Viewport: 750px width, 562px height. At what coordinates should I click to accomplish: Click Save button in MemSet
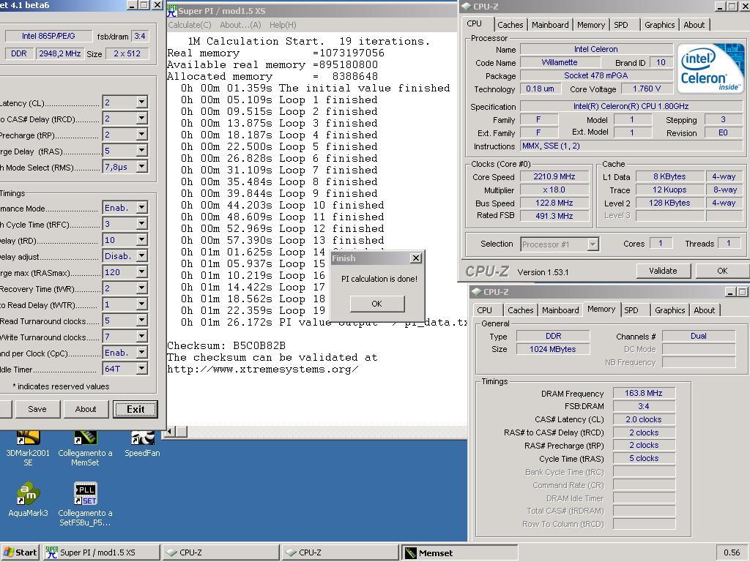coord(37,409)
